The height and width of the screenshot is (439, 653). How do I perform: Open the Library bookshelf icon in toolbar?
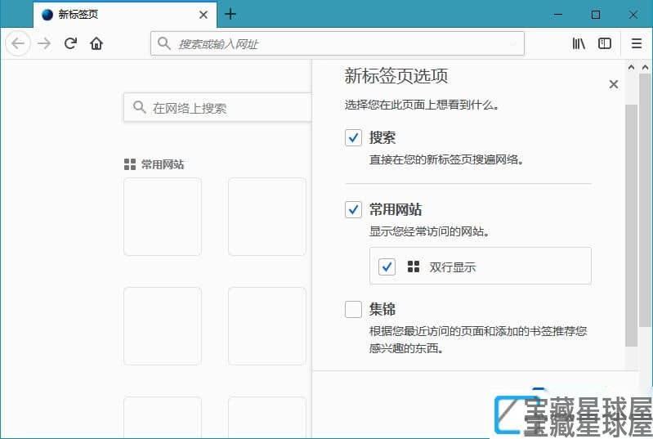point(579,43)
